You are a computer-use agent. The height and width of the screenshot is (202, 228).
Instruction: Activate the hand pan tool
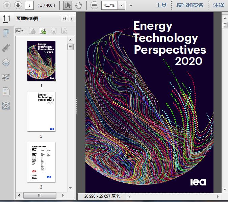coord(78,5)
